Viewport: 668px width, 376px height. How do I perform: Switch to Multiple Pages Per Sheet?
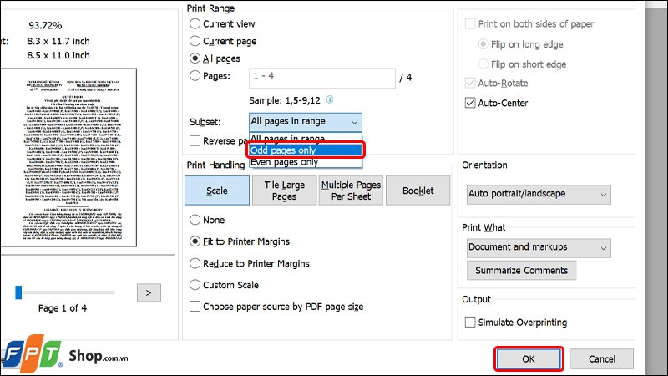click(351, 191)
